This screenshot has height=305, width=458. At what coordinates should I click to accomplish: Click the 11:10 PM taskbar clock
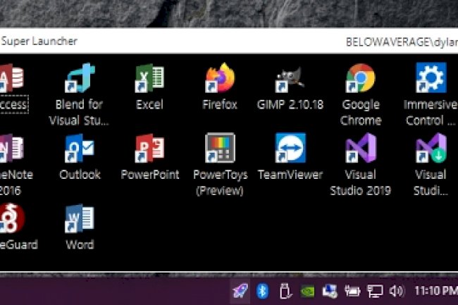point(435,290)
